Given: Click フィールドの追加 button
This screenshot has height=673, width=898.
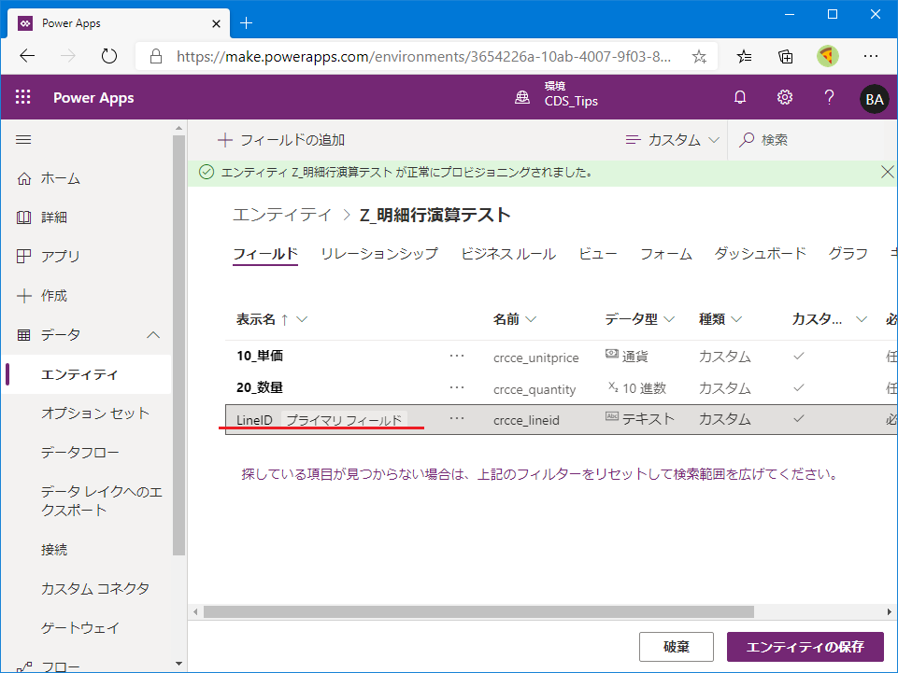Looking at the screenshot, I should (x=281, y=140).
